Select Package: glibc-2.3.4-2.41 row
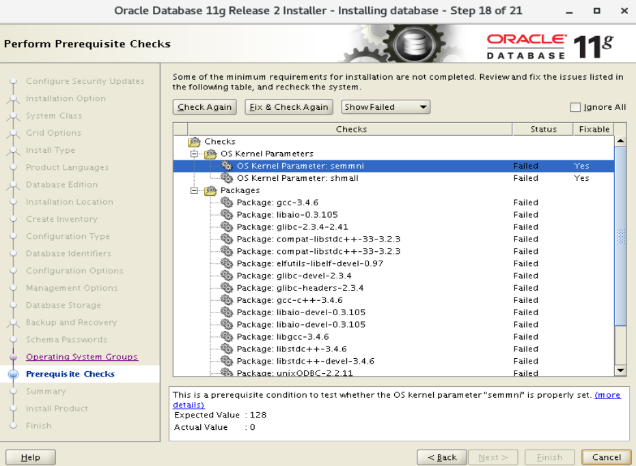Screen dimensions: 636x466 click(x=393, y=227)
